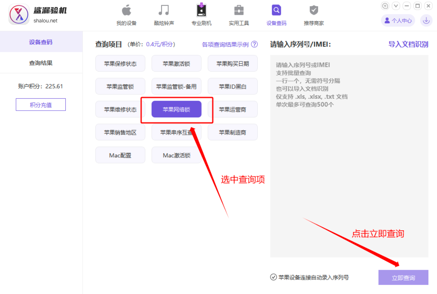Screen dimensions: 437x294
Task: Select the 苹果ID黑白 query item
Action: pos(232,86)
